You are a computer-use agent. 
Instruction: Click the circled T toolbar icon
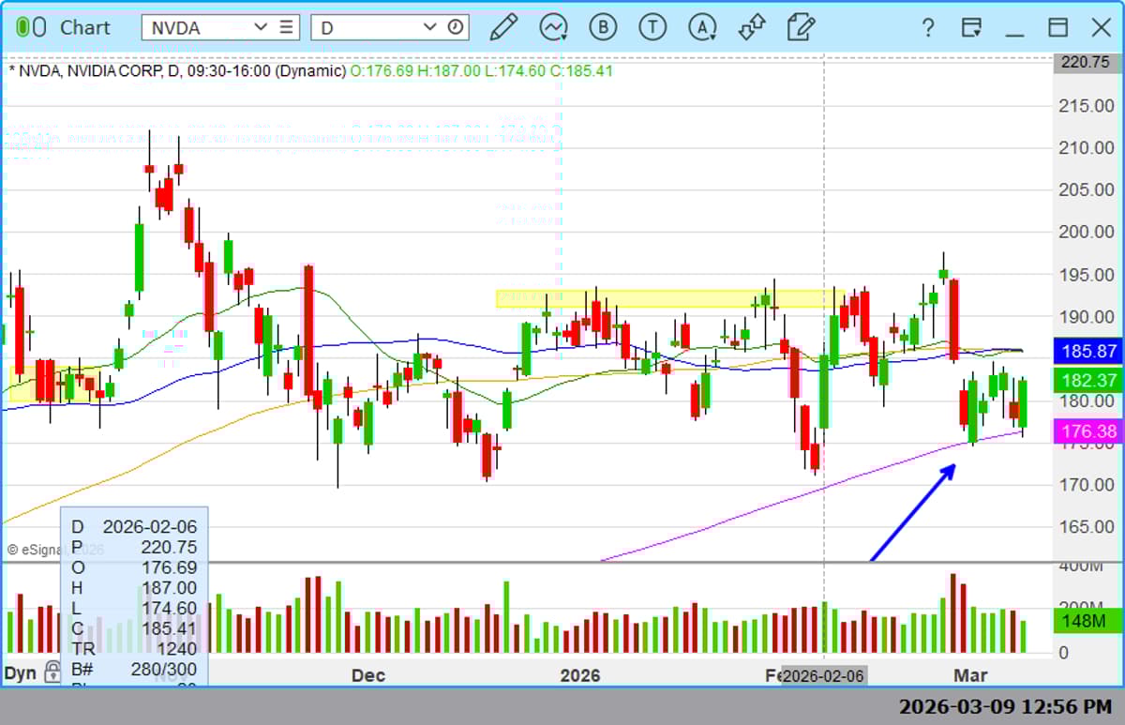click(x=652, y=27)
